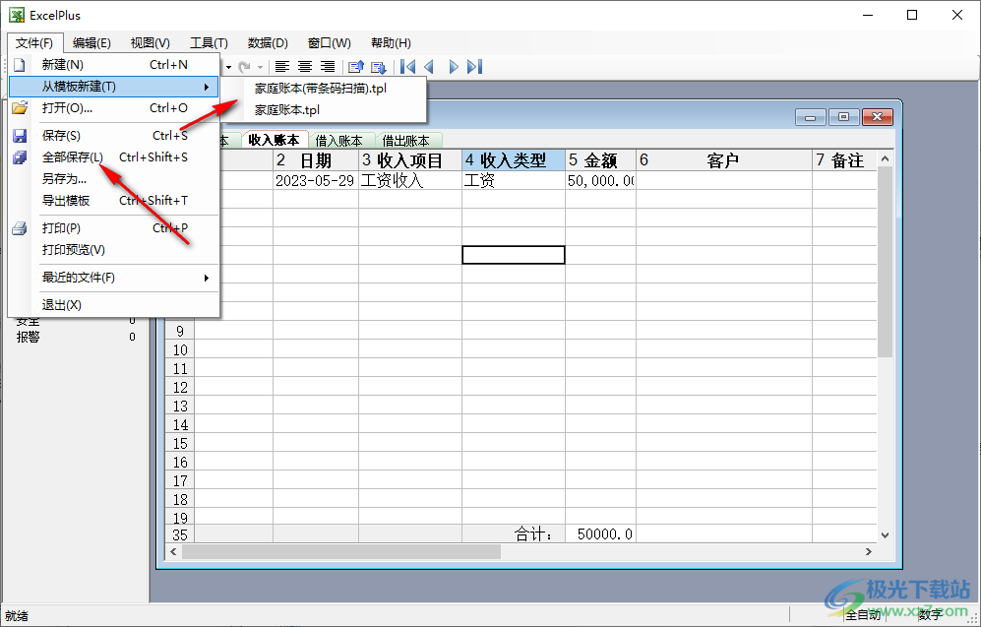Select row header 35
This screenshot has height=627, width=981.
point(180,534)
